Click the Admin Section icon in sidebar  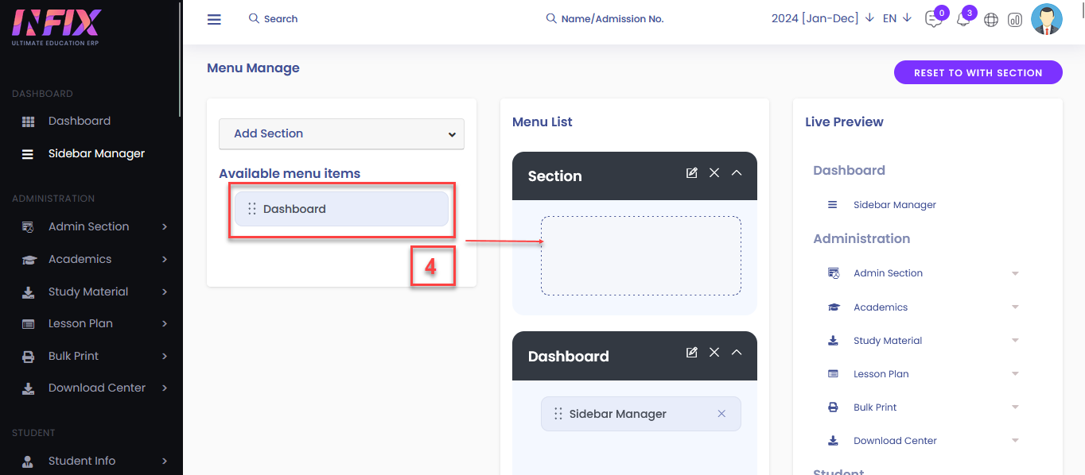[x=29, y=227]
